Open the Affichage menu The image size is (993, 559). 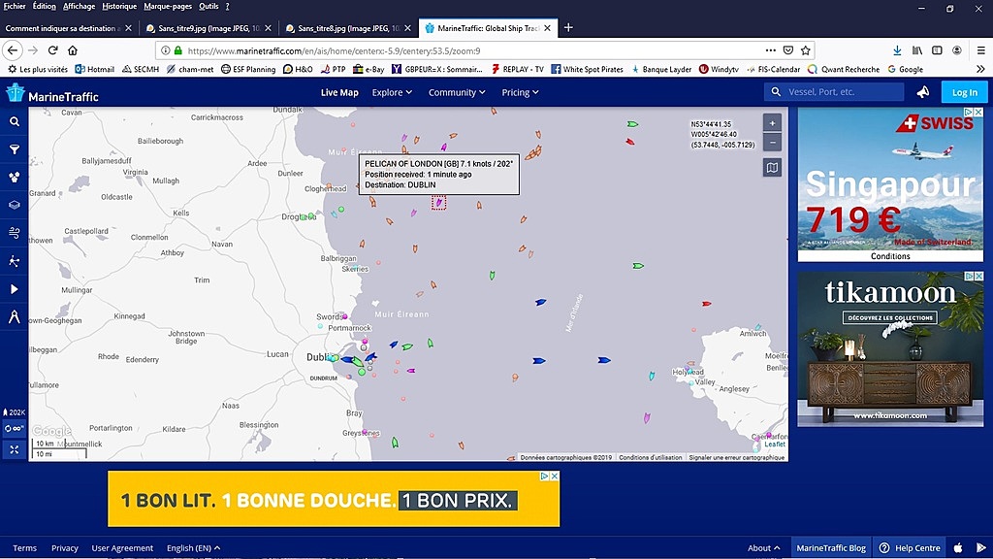[x=80, y=7]
